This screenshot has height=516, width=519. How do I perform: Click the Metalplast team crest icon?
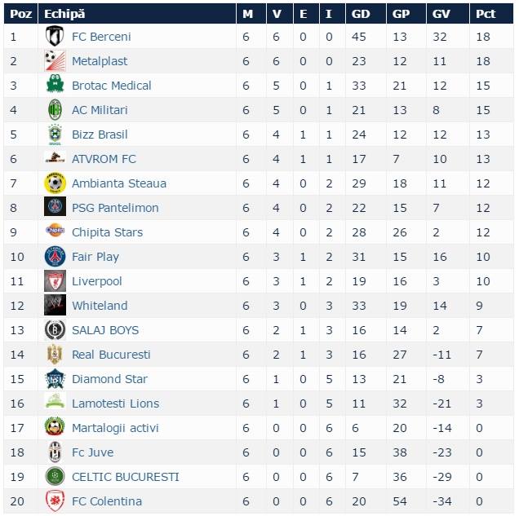pos(55,60)
